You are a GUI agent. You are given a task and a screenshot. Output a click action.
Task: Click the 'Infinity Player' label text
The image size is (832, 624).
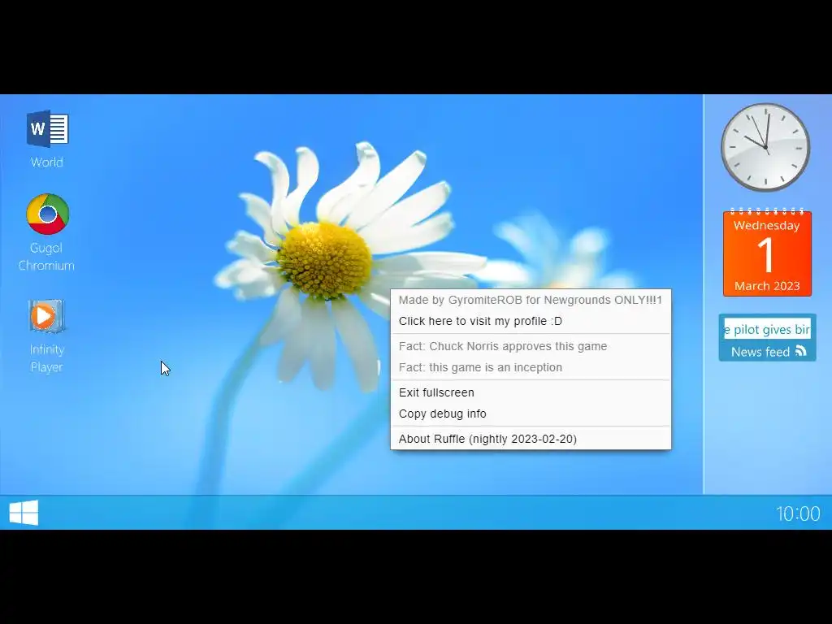[46, 358]
